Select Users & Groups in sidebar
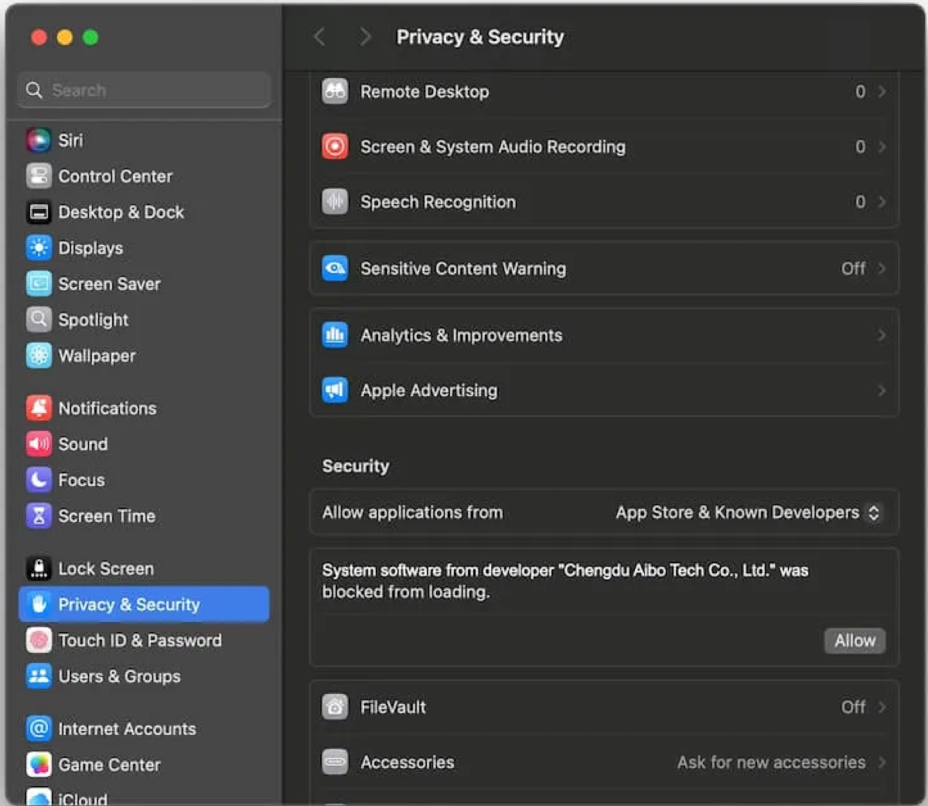 [x=144, y=676]
